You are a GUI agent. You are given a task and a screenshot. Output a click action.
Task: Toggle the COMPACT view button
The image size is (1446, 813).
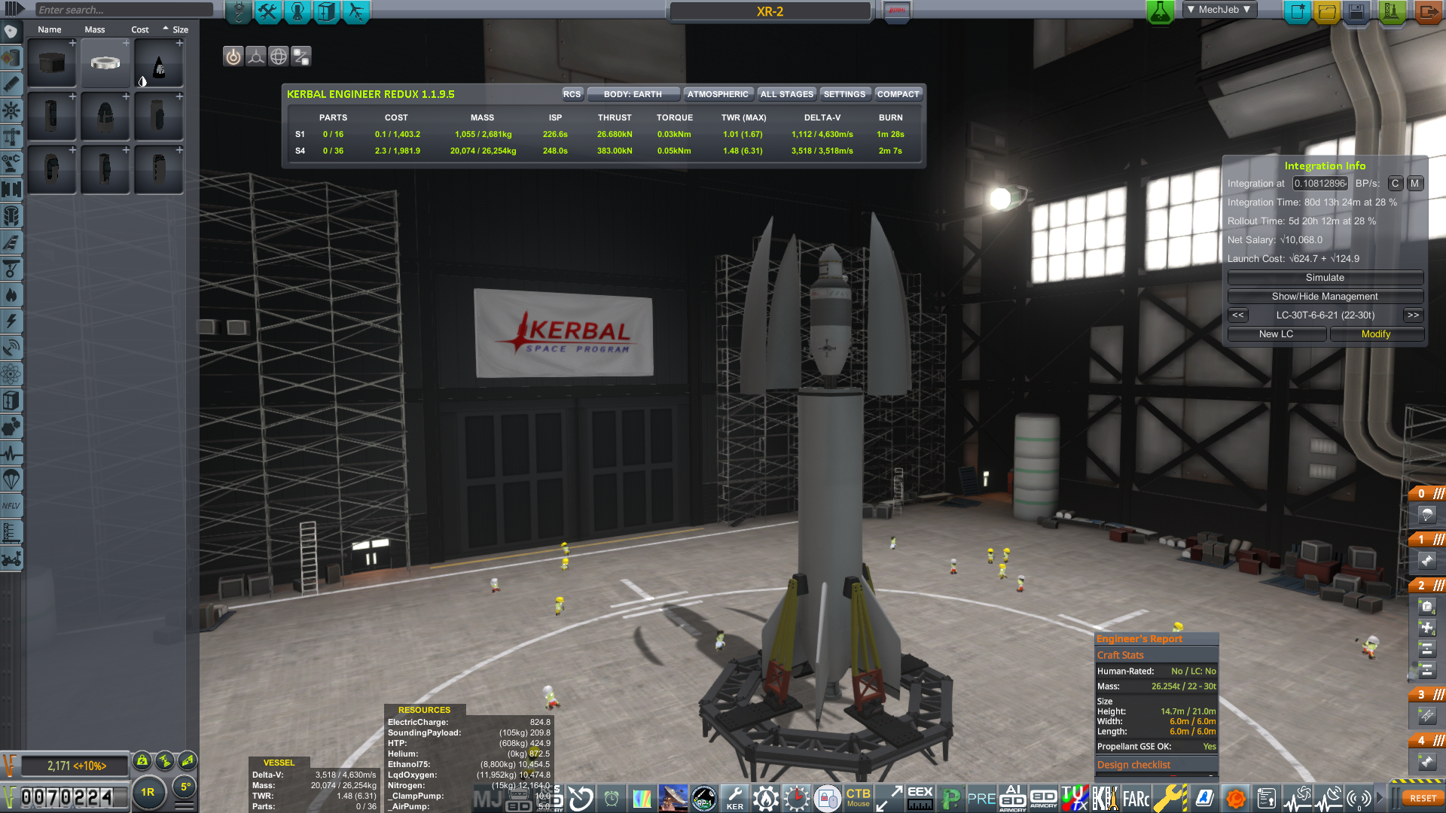(x=898, y=94)
